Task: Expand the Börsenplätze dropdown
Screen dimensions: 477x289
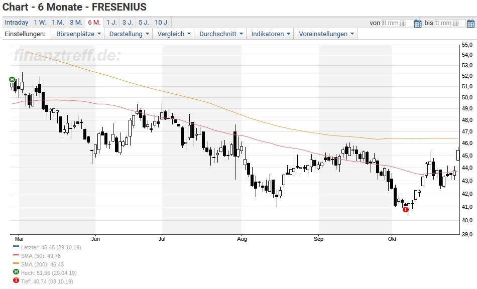Action: click(x=78, y=34)
